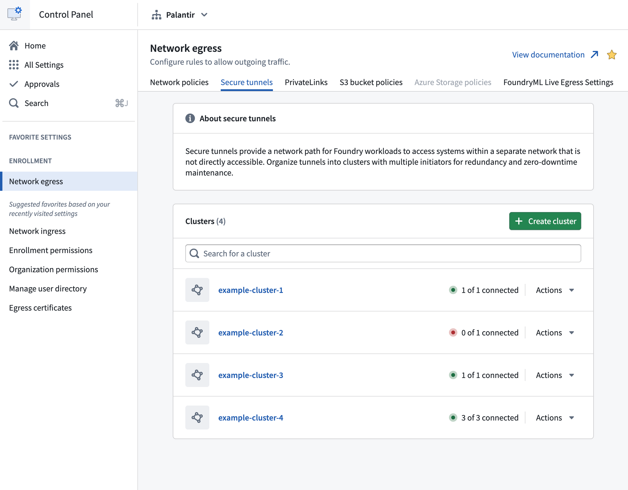The width and height of the screenshot is (628, 490).
Task: Click the About secure tunnels info icon
Action: click(190, 118)
